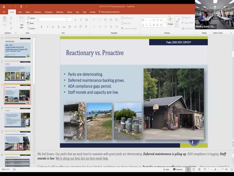Click the Clear All Formatting icon
The width and height of the screenshot is (234, 176).
[86, 19]
